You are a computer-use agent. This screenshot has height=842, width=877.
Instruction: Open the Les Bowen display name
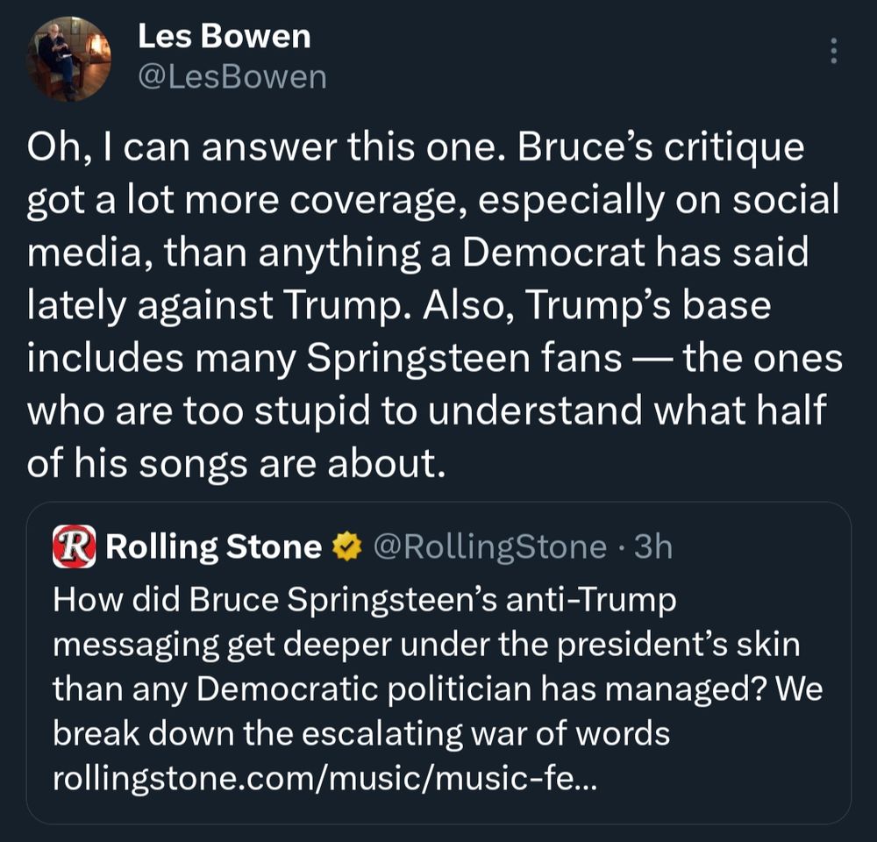[224, 36]
